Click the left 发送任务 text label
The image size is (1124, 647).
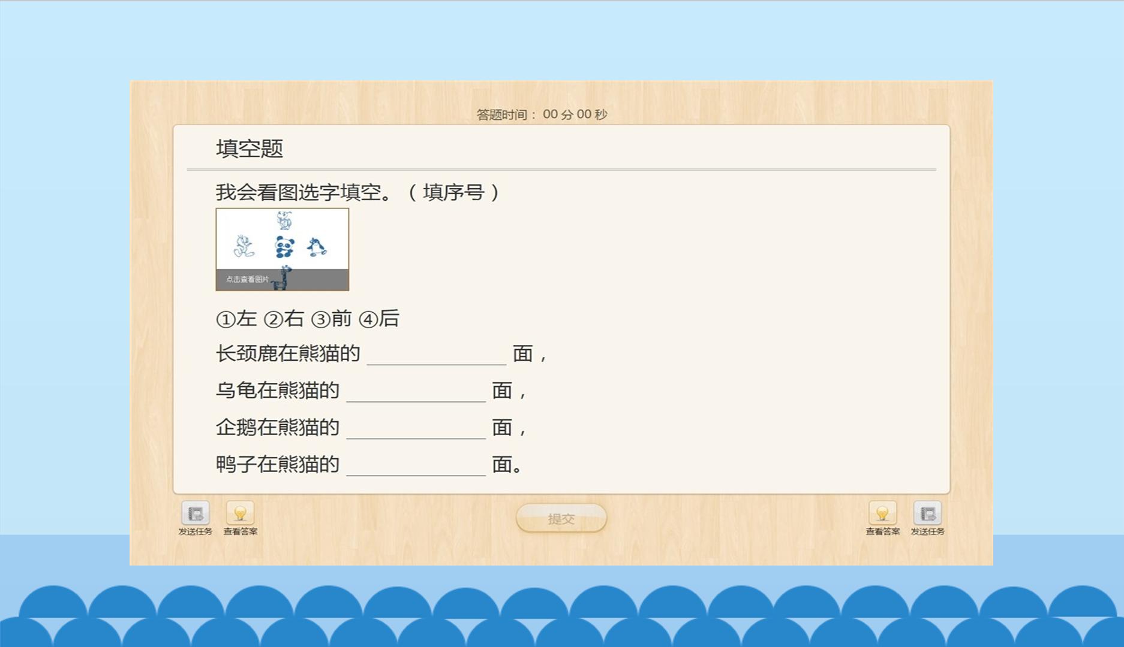click(196, 531)
